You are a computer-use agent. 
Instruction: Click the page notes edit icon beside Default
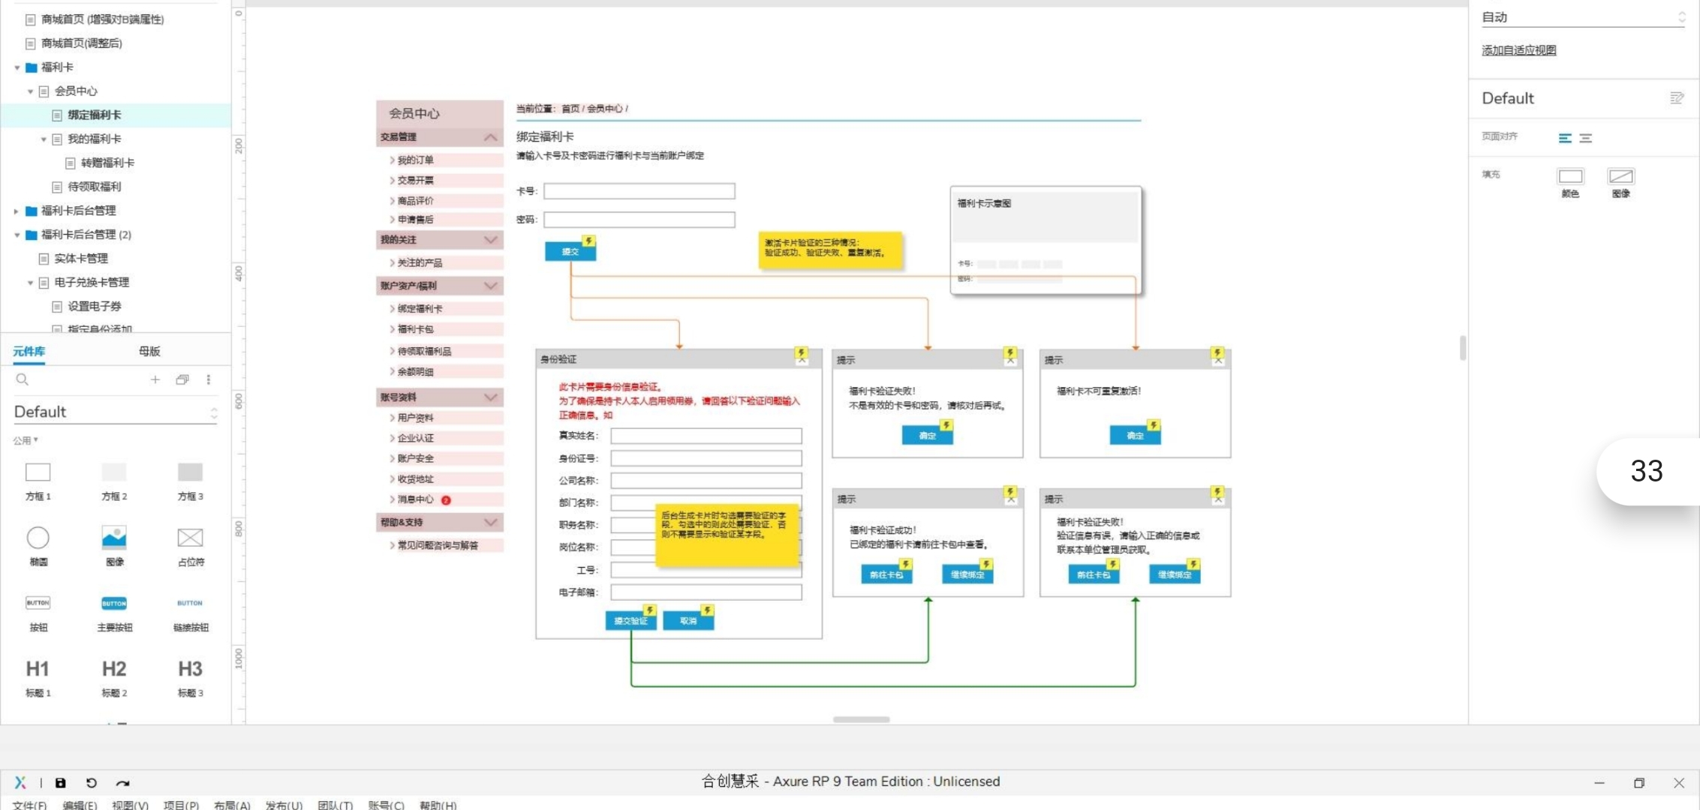tap(1677, 98)
